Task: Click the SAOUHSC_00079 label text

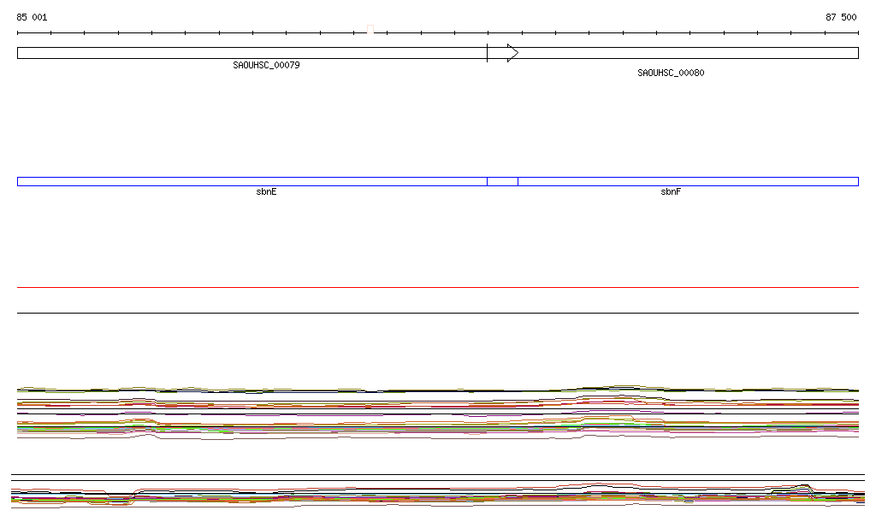Action: (266, 65)
